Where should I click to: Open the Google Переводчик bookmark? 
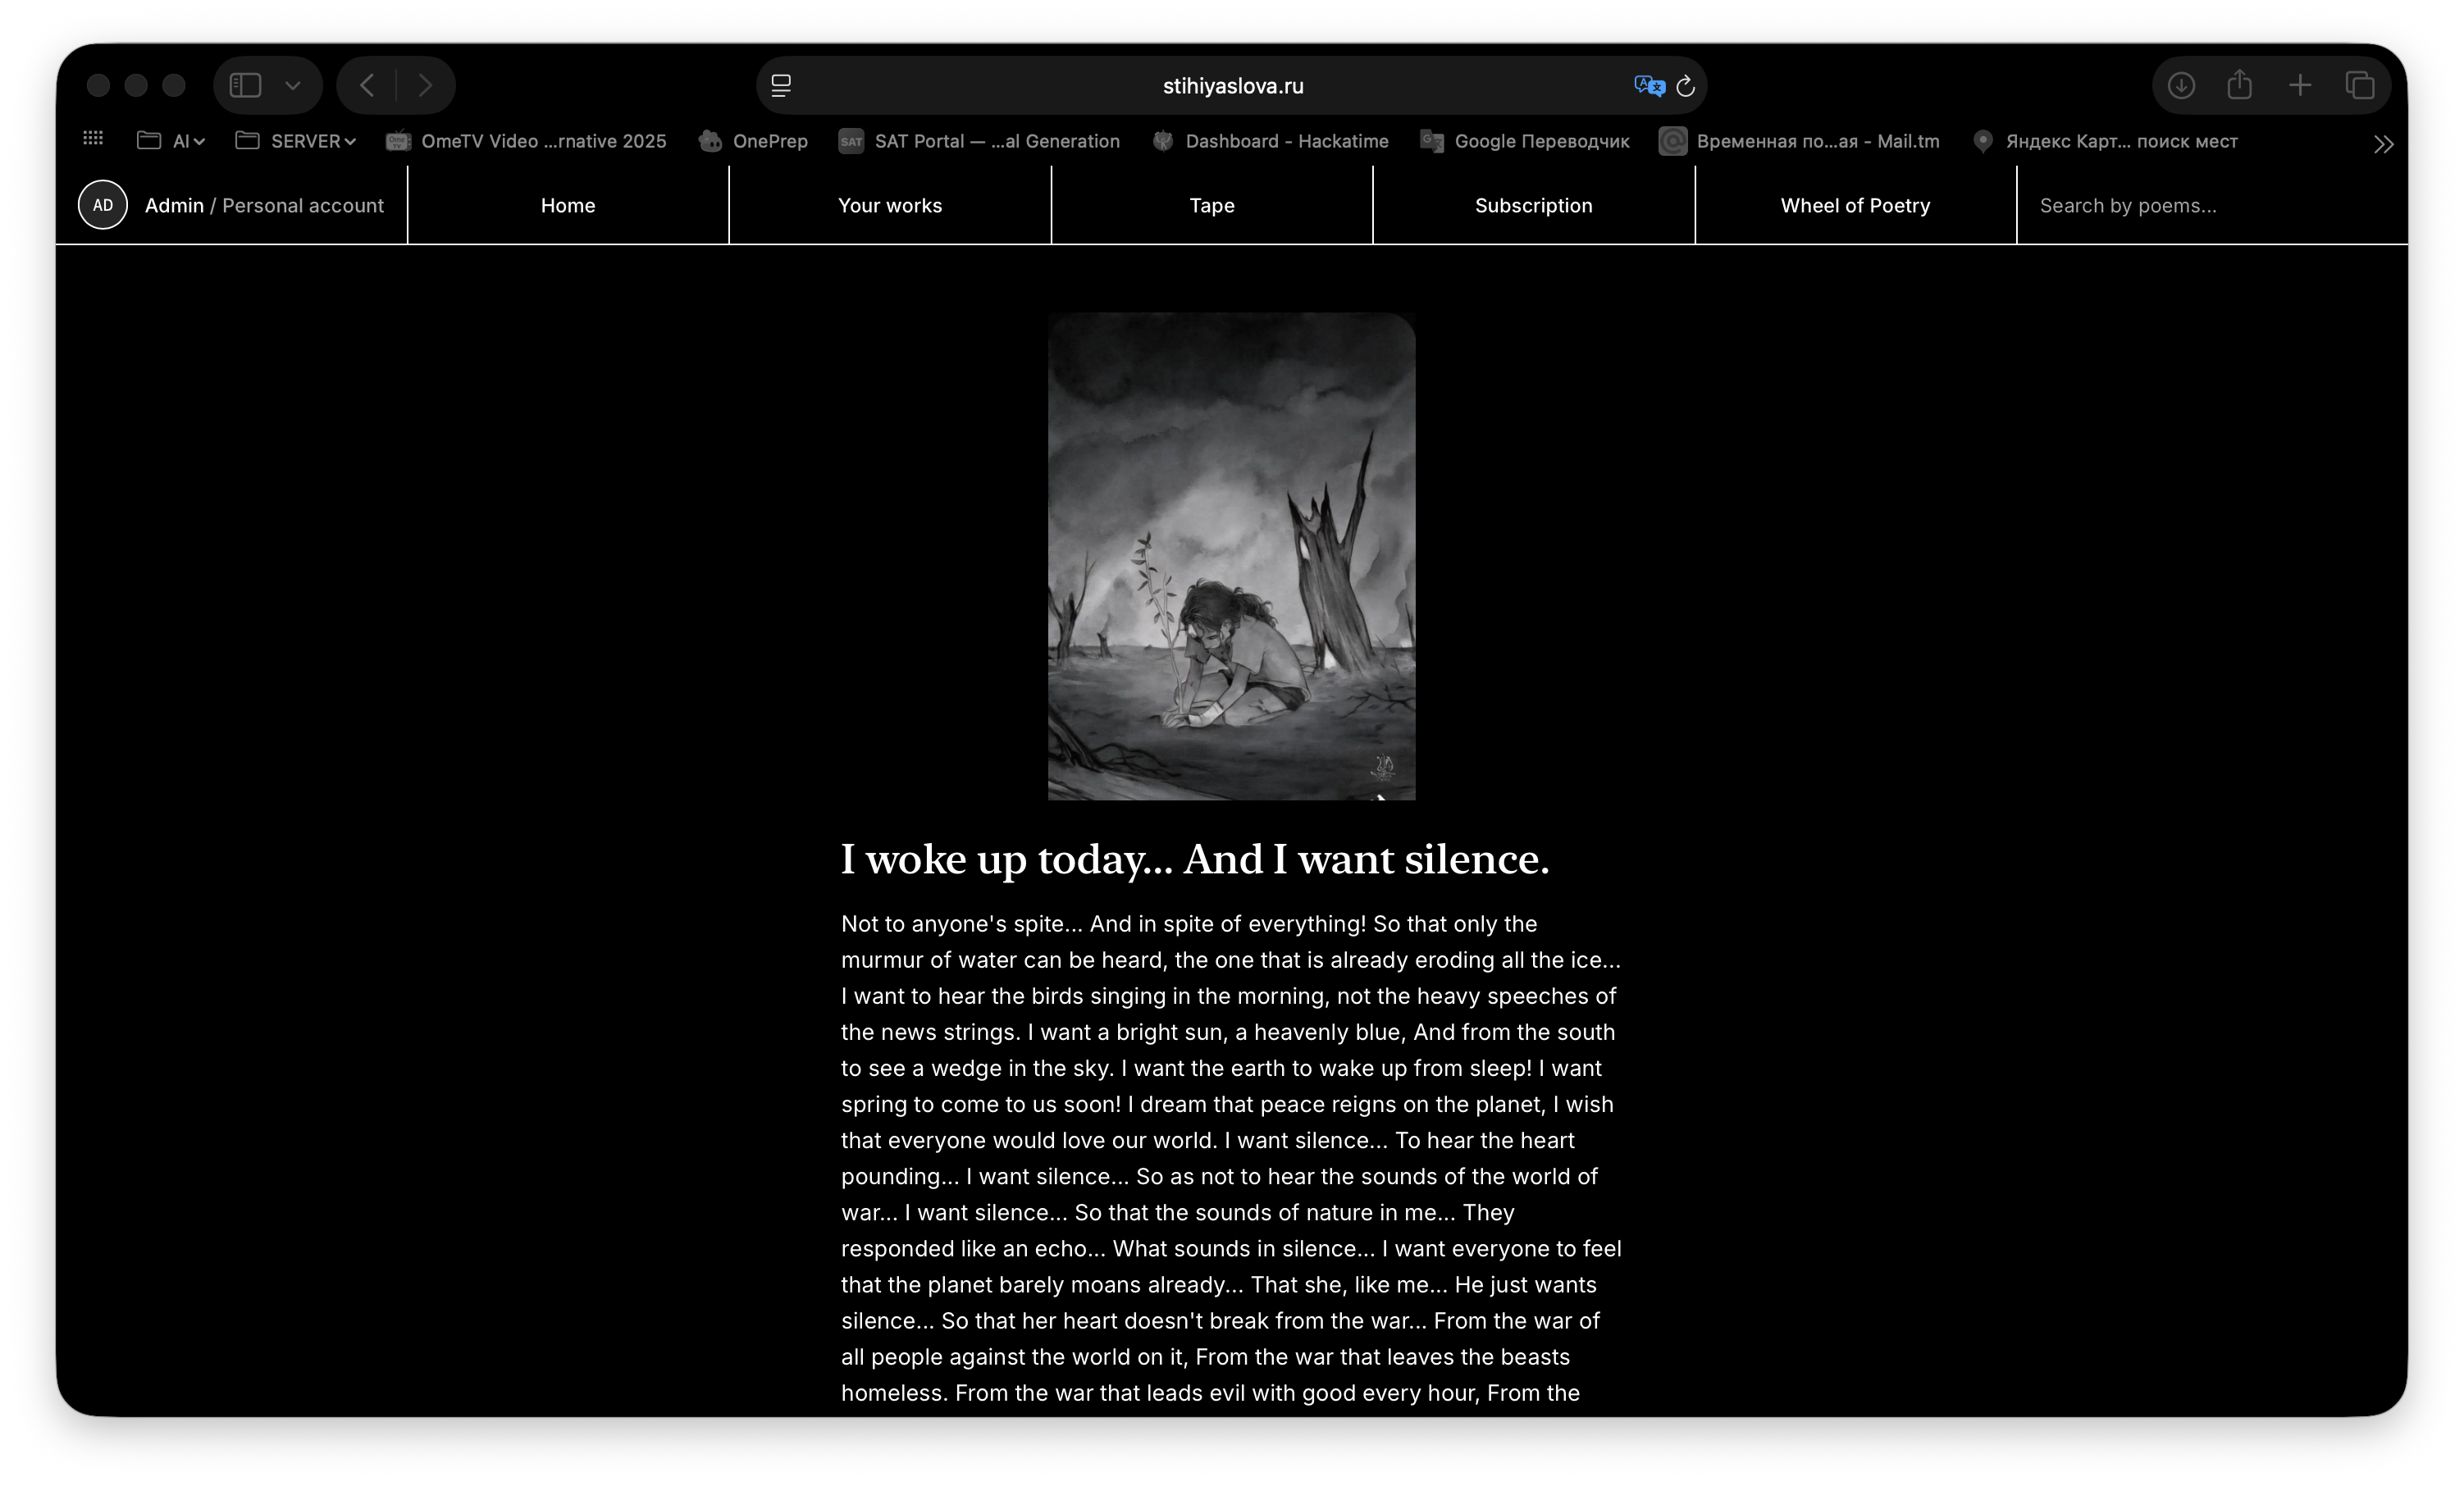pos(1525,141)
